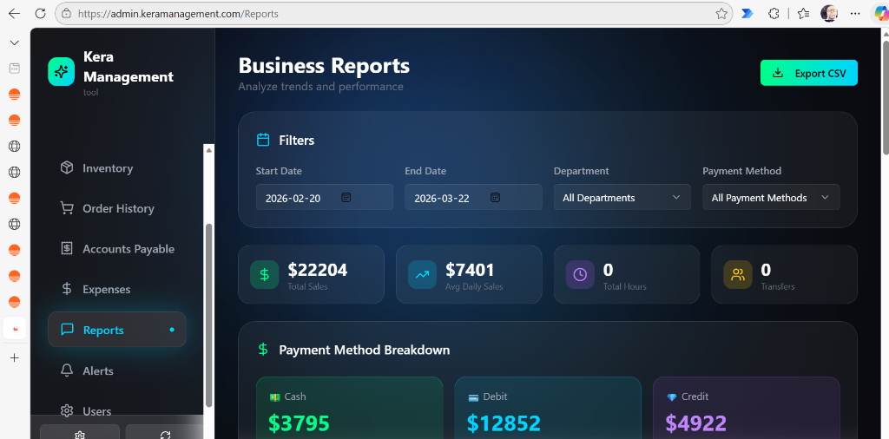Image resolution: width=889 pixels, height=439 pixels.
Task: Add page to favorites with star icon
Action: point(721,14)
